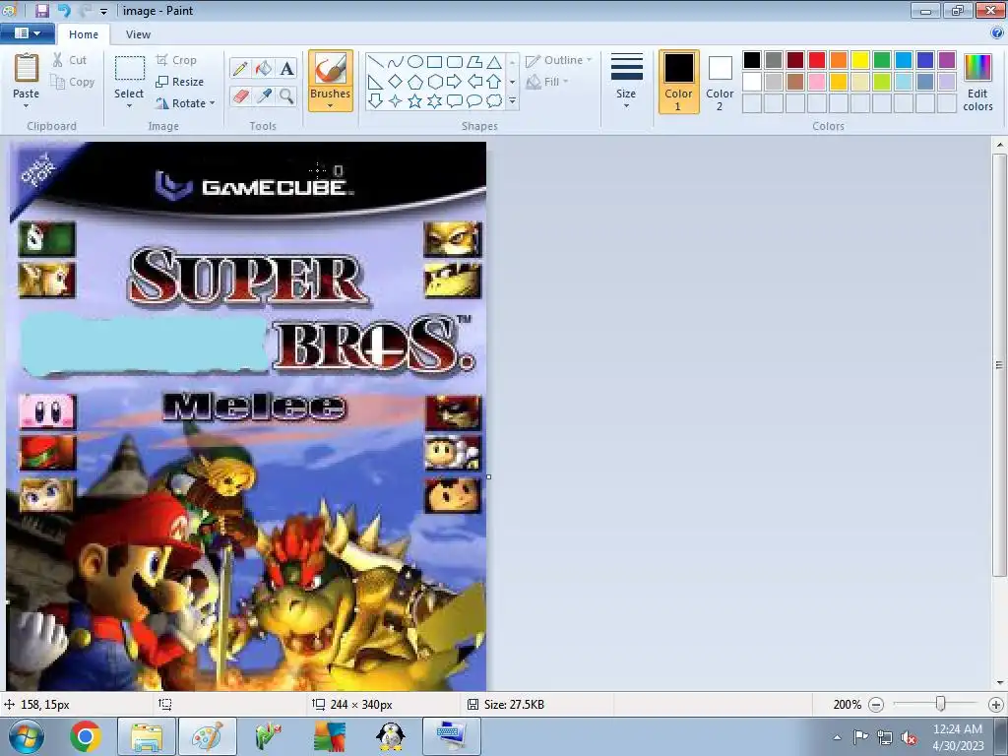
Task: Switch to the View tab
Action: pyautogui.click(x=138, y=34)
